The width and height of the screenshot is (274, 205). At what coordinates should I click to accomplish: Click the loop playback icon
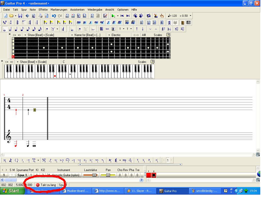tap(148, 16)
